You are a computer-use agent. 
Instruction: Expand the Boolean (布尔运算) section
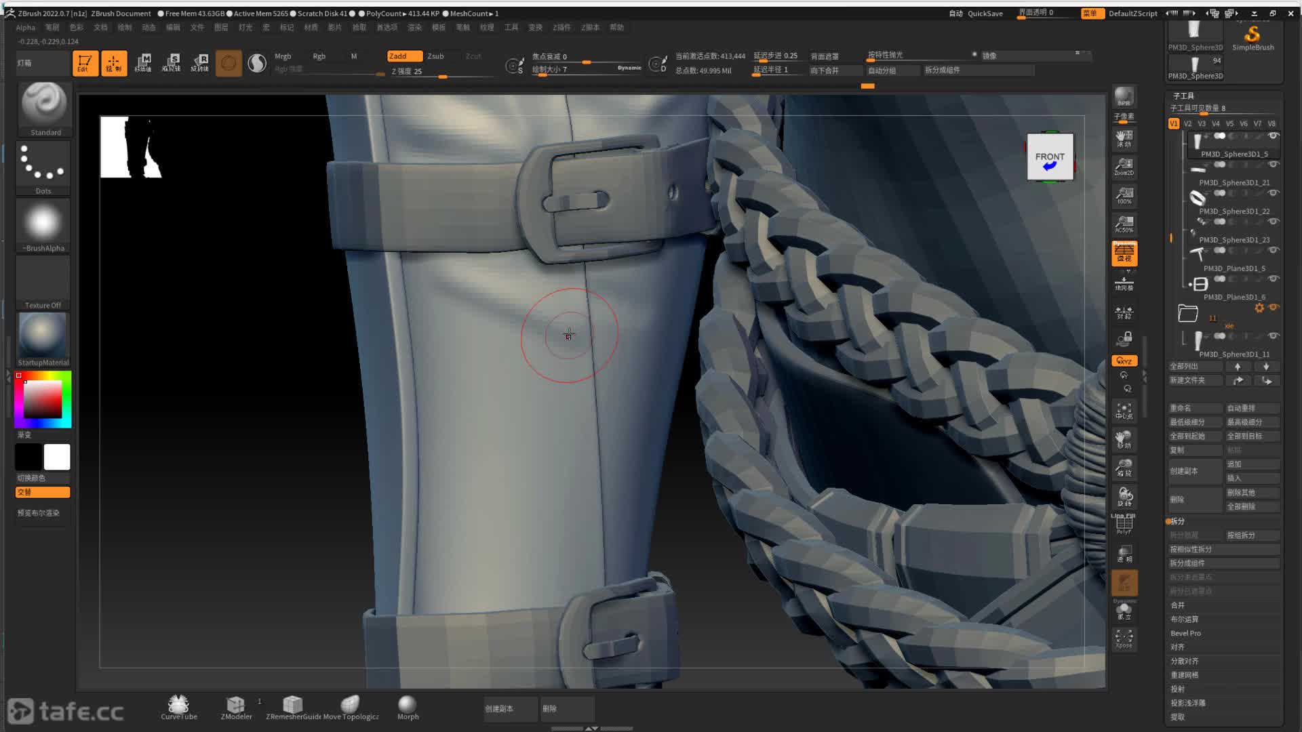(1185, 619)
